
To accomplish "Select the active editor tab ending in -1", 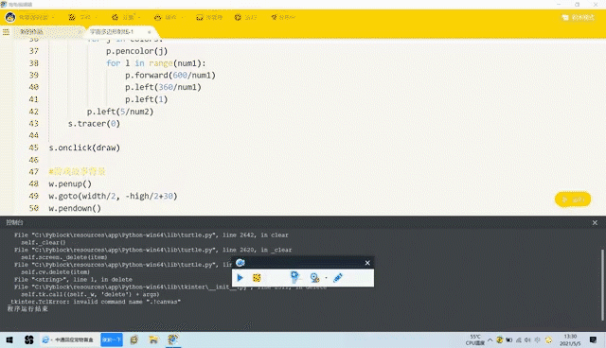I will [112, 32].
